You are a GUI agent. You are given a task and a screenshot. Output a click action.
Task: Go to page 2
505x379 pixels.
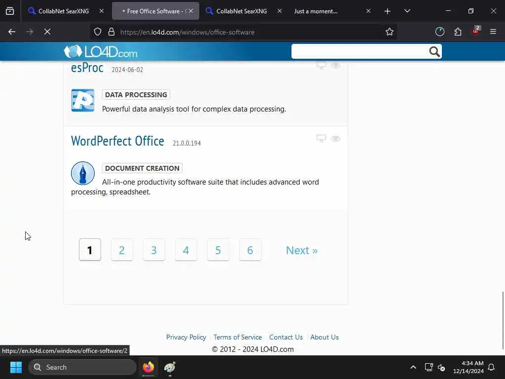[x=122, y=250]
